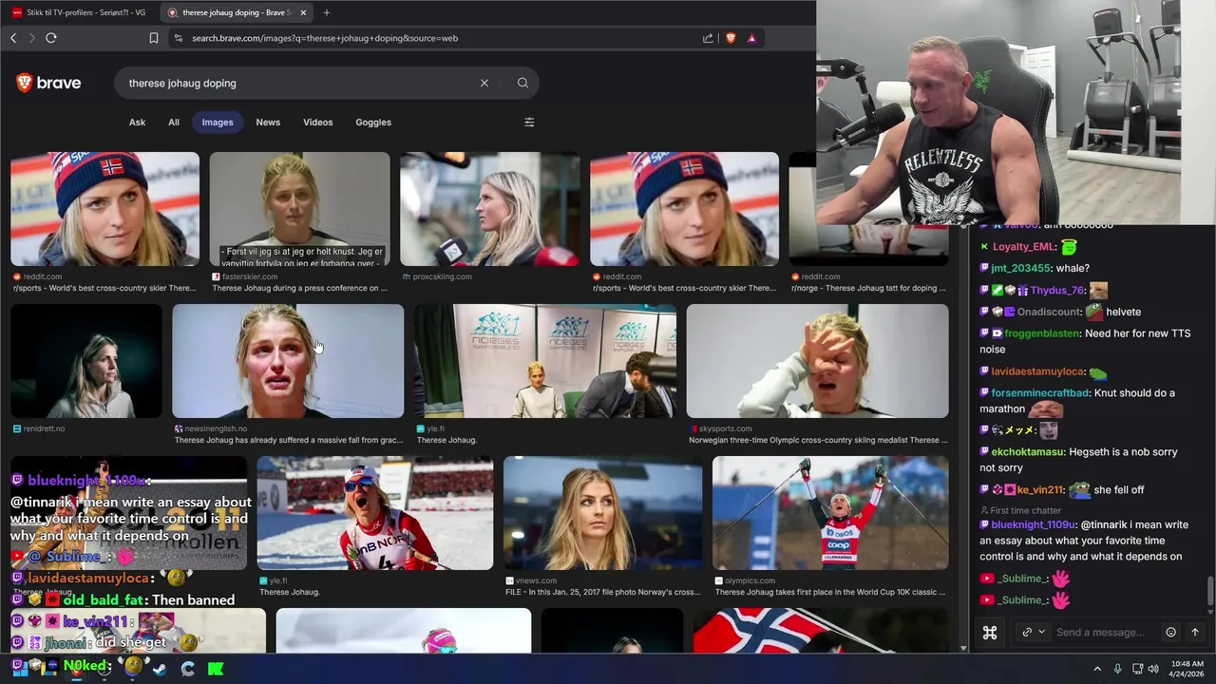Screen dimensions: 1216x684
Task: Click the microphone icon in system tray
Action: tap(1117, 669)
